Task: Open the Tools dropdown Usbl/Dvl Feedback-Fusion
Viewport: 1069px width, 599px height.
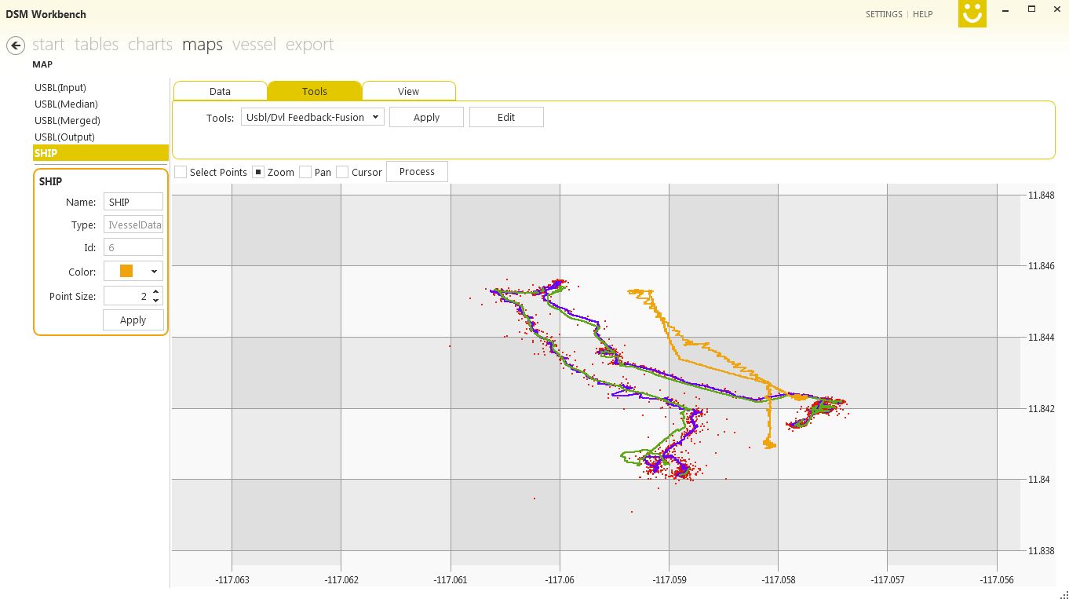Action: point(312,117)
